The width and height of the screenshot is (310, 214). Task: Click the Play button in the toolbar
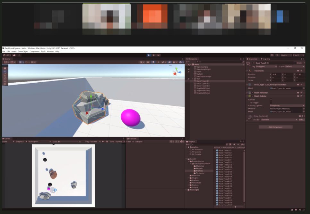(149, 55)
